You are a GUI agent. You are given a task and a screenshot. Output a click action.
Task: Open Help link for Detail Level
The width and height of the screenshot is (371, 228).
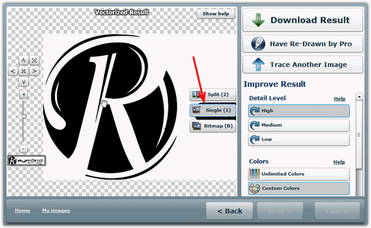pos(339,99)
